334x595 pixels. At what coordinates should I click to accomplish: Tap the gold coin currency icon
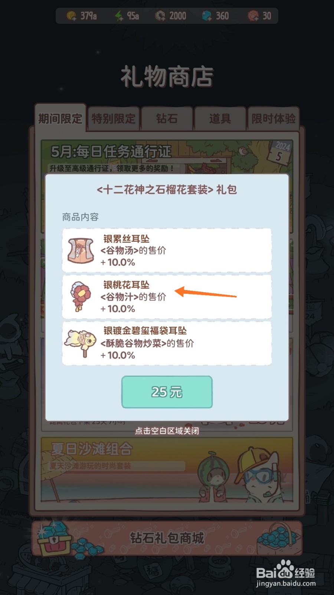(71, 16)
